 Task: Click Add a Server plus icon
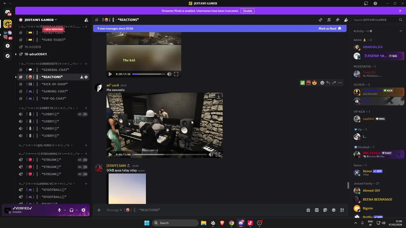[x=8, y=46]
